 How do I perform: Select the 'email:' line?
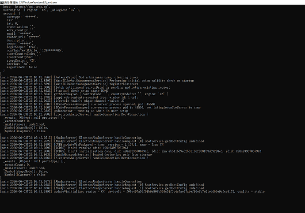point(19,34)
